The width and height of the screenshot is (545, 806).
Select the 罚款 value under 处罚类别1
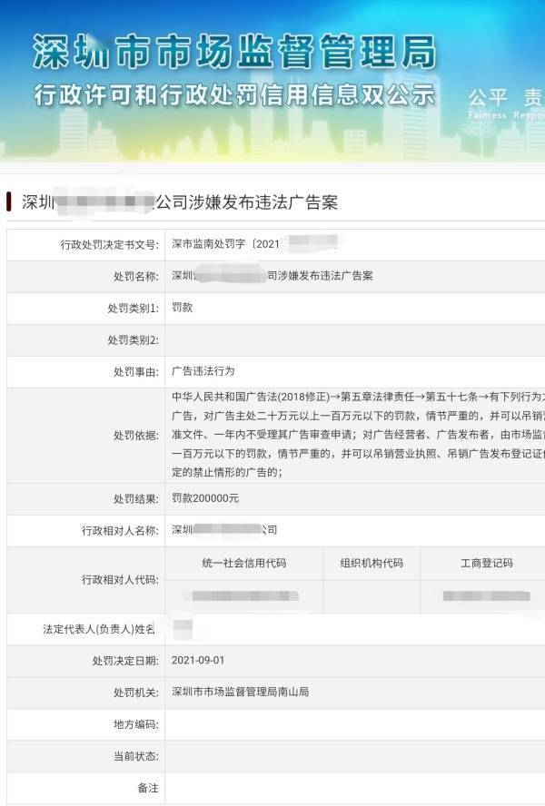click(183, 308)
